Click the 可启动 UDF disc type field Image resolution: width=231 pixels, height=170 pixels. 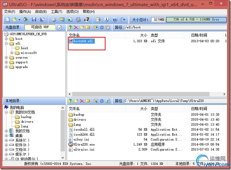click(x=40, y=27)
